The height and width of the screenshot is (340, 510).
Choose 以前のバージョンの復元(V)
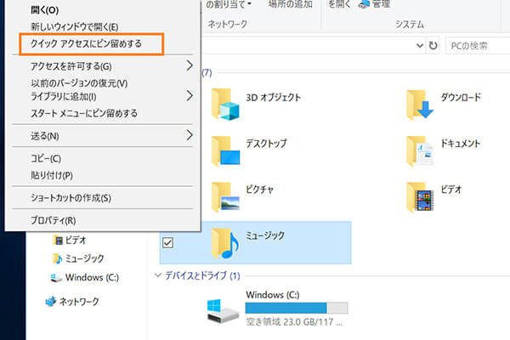click(x=103, y=83)
